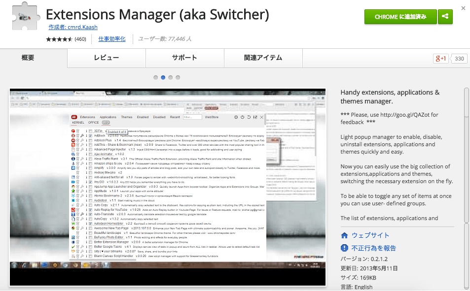This screenshot has height=291, width=470.
Task: Click the SEO group label
Action: coord(106,123)
